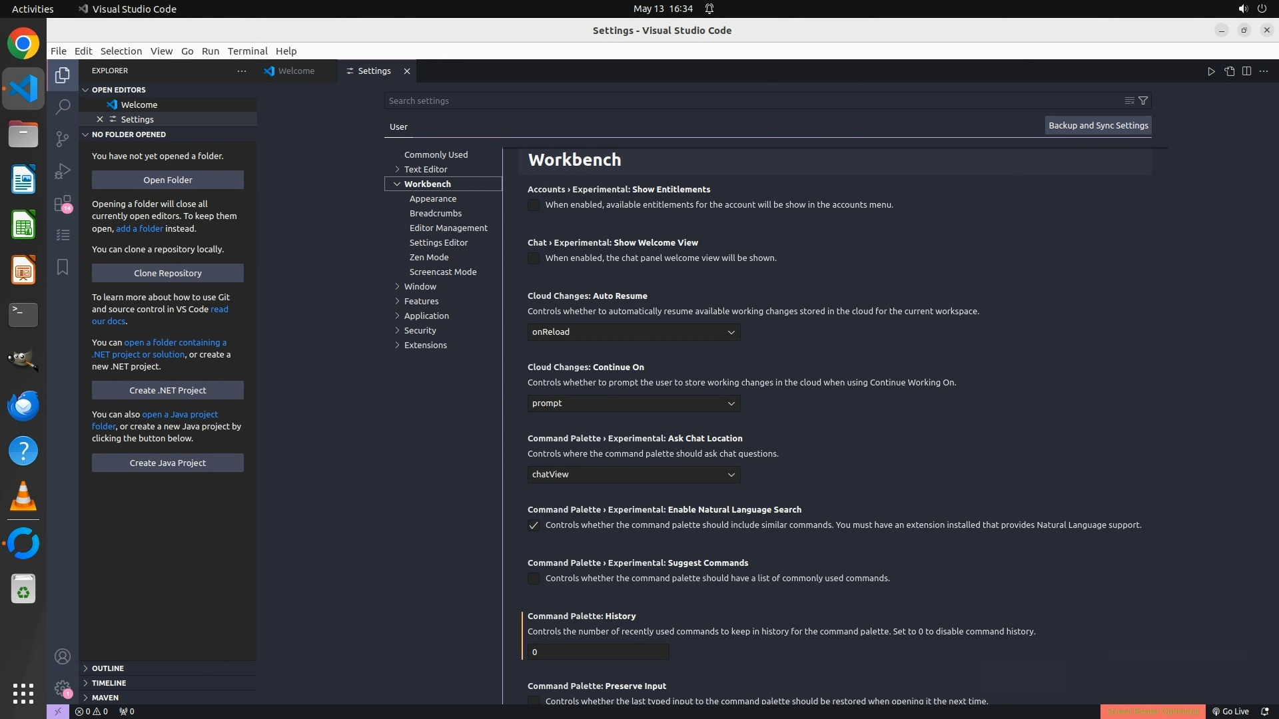Open Extensions view with badge
This screenshot has width=1279, height=719.
pos(63,203)
